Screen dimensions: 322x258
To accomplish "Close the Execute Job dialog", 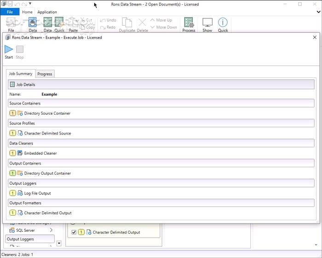I will (x=315, y=37).
